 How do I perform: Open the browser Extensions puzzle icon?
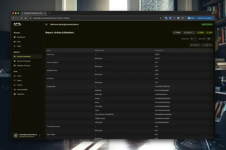point(182,18)
